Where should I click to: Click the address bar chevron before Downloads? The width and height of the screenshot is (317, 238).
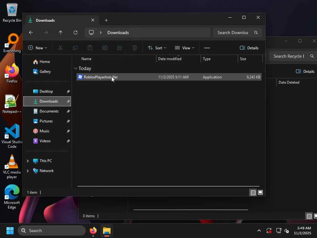tap(101, 33)
